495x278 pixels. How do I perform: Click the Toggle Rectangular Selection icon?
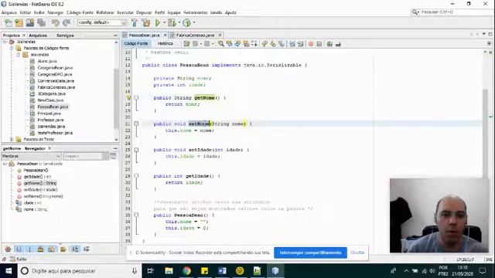(254, 44)
